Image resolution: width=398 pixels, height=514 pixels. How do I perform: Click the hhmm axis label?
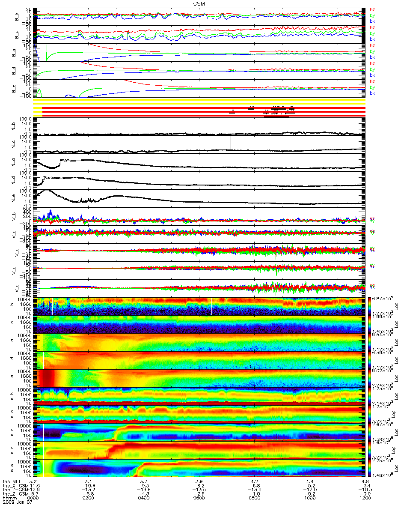[x=9, y=498]
